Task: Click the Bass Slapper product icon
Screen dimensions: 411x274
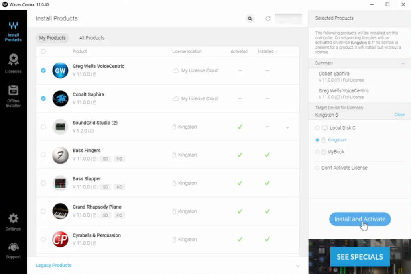Action: [x=60, y=183]
